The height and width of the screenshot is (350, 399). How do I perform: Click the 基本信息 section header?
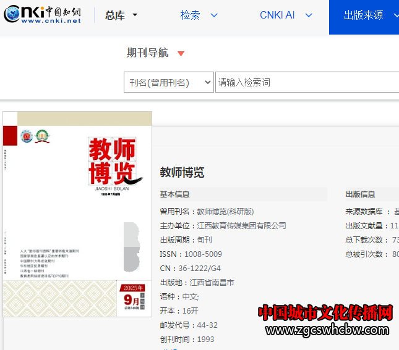(x=175, y=194)
